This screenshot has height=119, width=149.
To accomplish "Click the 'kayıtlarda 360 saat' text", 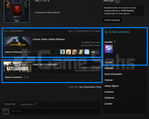I will click(91, 42).
